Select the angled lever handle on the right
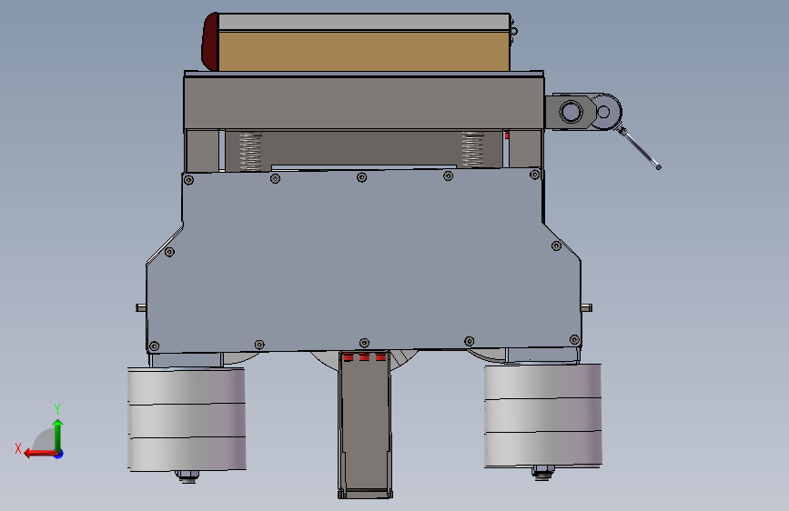The height and width of the screenshot is (511, 789). 640,148
